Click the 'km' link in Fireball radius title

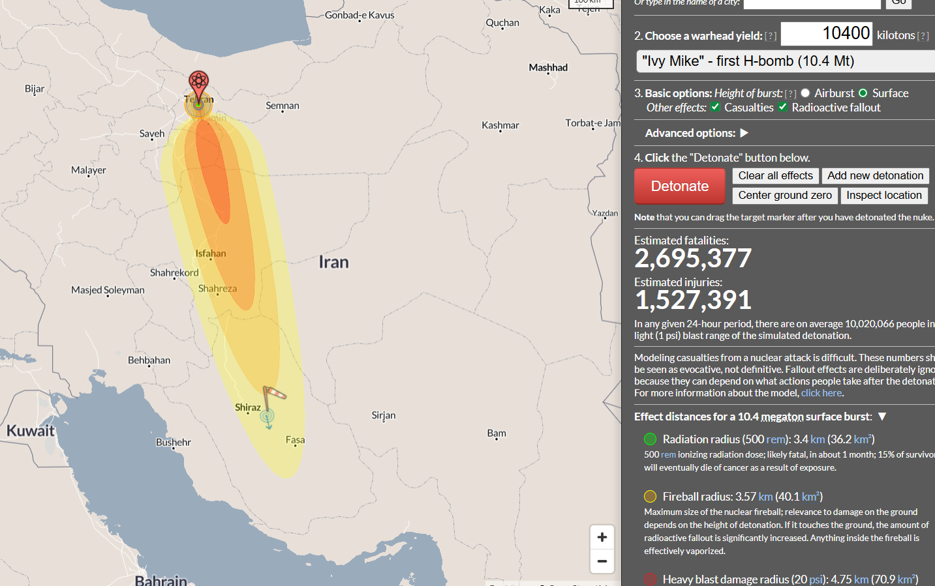pyautogui.click(x=765, y=497)
